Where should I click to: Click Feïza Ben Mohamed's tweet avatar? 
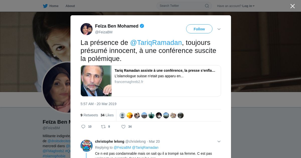(x=87, y=29)
